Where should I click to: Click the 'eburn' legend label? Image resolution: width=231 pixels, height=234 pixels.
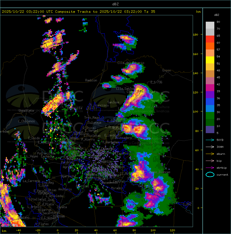221,154
